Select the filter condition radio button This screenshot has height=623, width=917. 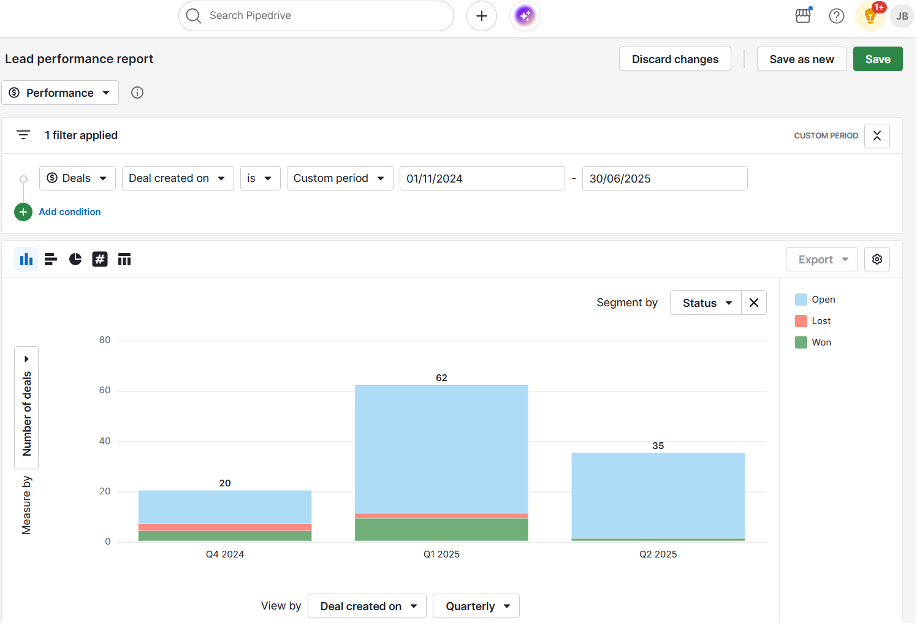pos(23,178)
